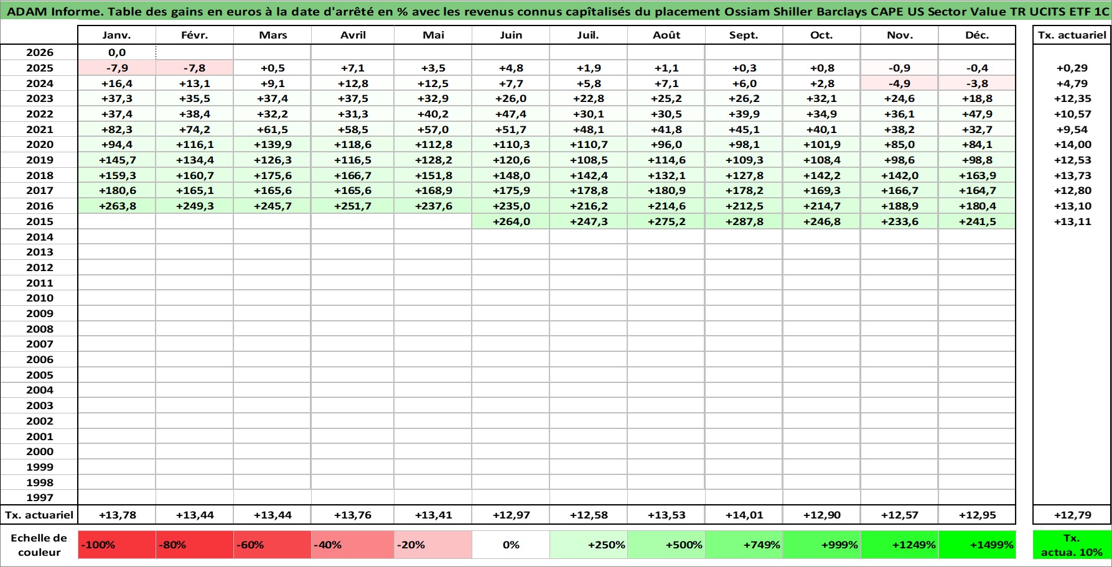Select the +14,00 actuarial rate for 2020
Screen dimensions: 1112x567
1072,144
